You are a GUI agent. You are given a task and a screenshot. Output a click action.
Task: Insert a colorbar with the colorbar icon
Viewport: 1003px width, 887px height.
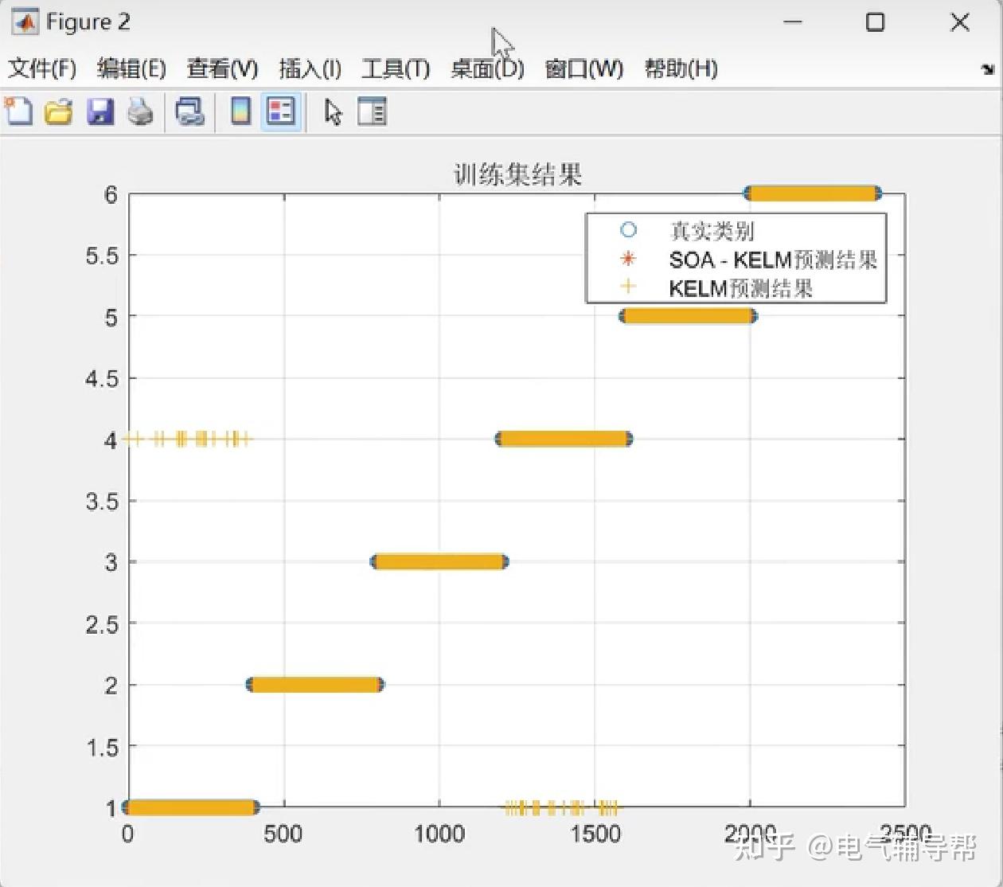[x=240, y=111]
